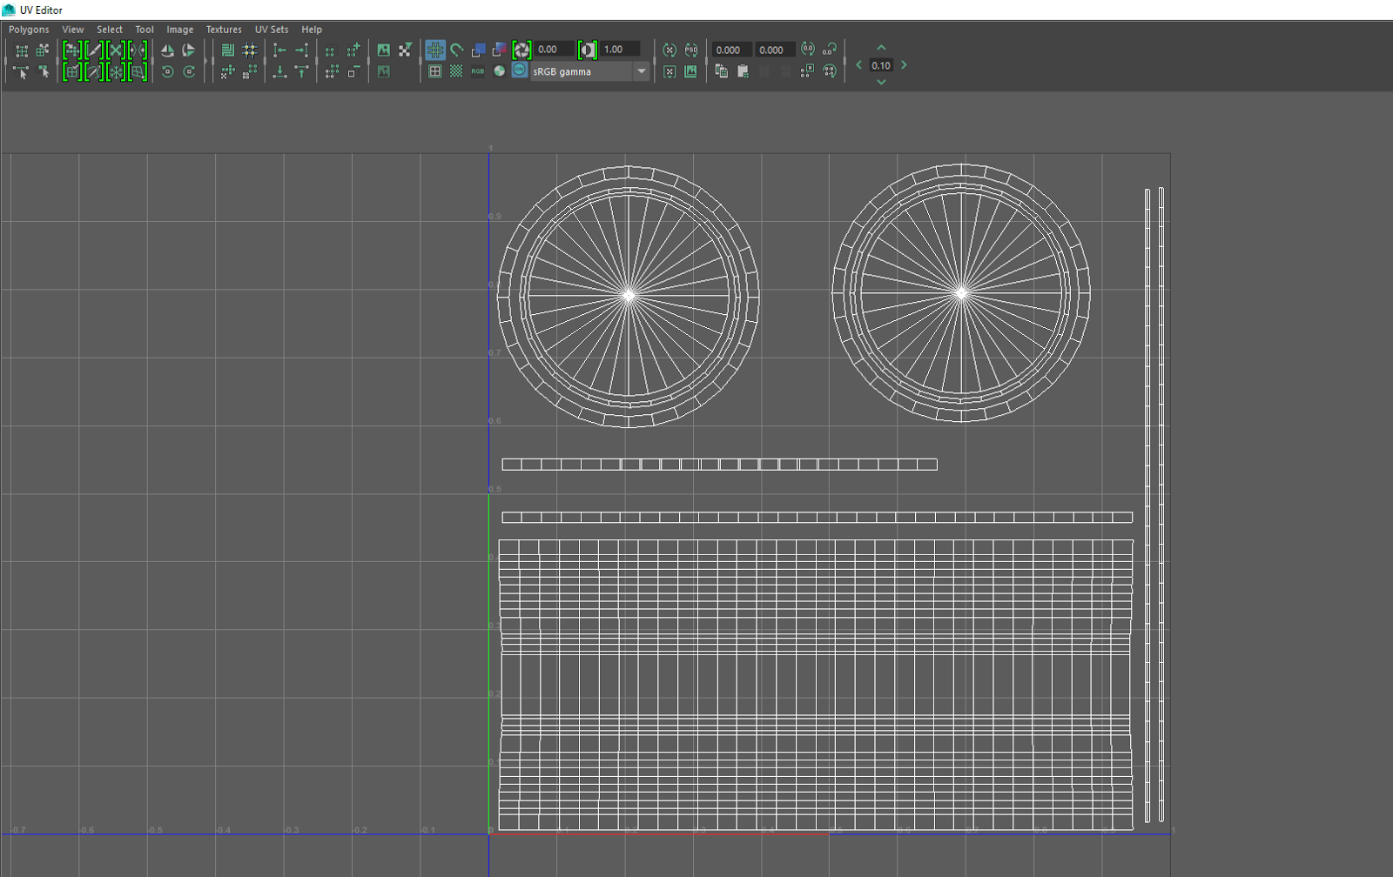This screenshot has width=1393, height=877.
Task: Toggle the grid display off
Action: [434, 50]
